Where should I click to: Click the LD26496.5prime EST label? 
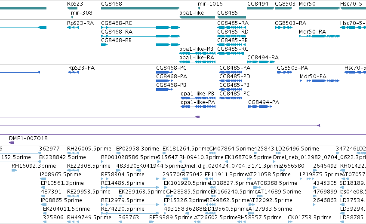click(297, 149)
